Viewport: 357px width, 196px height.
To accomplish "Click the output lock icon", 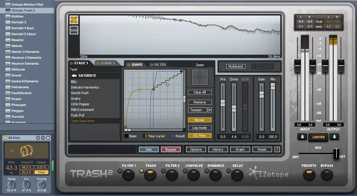I will [x=334, y=137].
